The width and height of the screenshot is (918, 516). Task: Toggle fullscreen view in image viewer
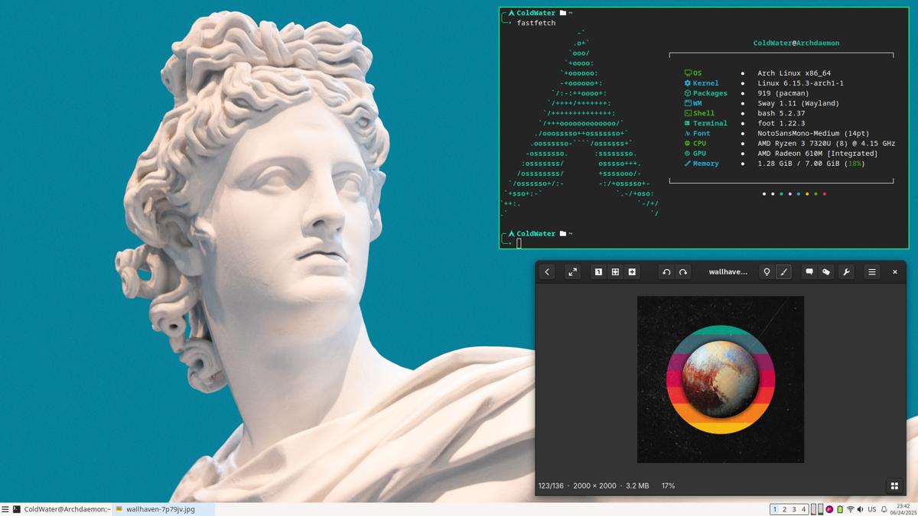coord(572,272)
